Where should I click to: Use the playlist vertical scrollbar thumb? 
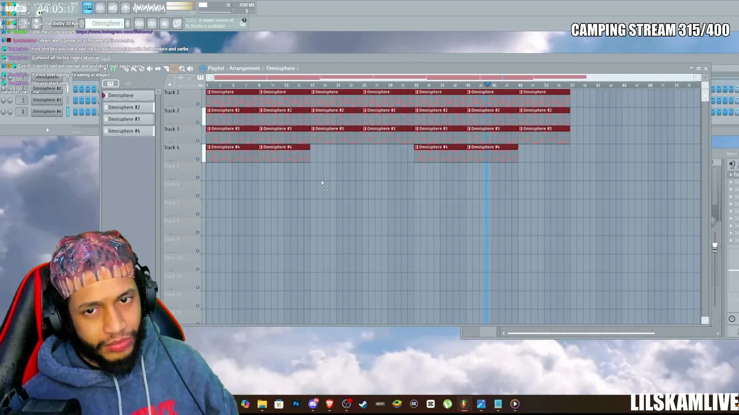tap(705, 96)
